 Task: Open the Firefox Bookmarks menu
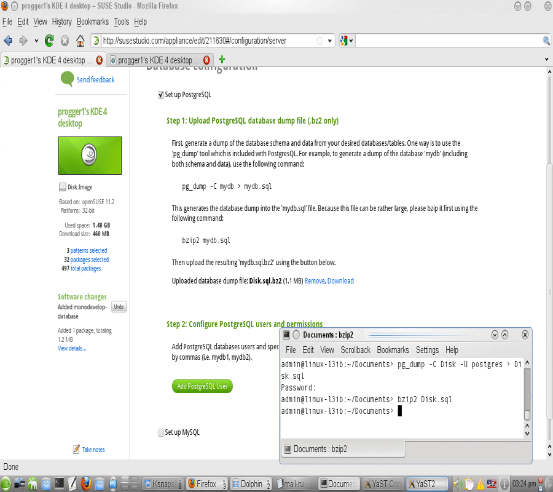[x=93, y=22]
